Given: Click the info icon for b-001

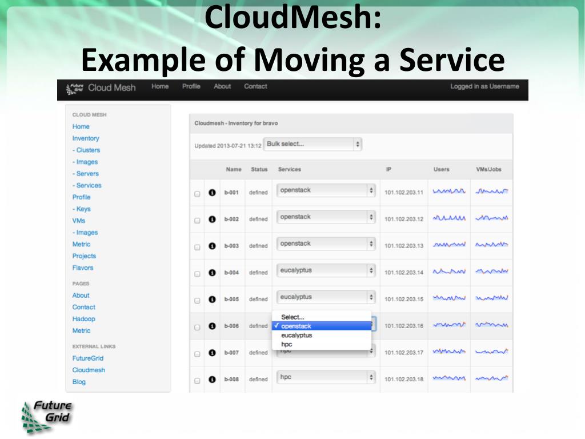Looking at the screenshot, I should pyautogui.click(x=213, y=193).
